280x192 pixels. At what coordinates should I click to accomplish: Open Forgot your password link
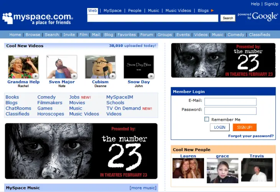click(x=251, y=136)
